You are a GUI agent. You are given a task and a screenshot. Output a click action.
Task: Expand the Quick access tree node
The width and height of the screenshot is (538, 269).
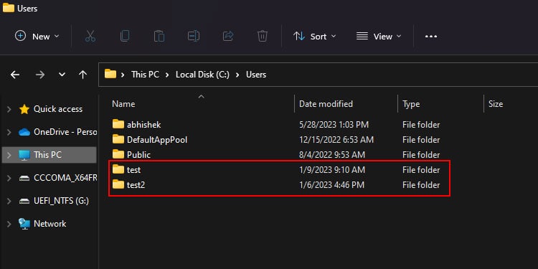coord(9,110)
